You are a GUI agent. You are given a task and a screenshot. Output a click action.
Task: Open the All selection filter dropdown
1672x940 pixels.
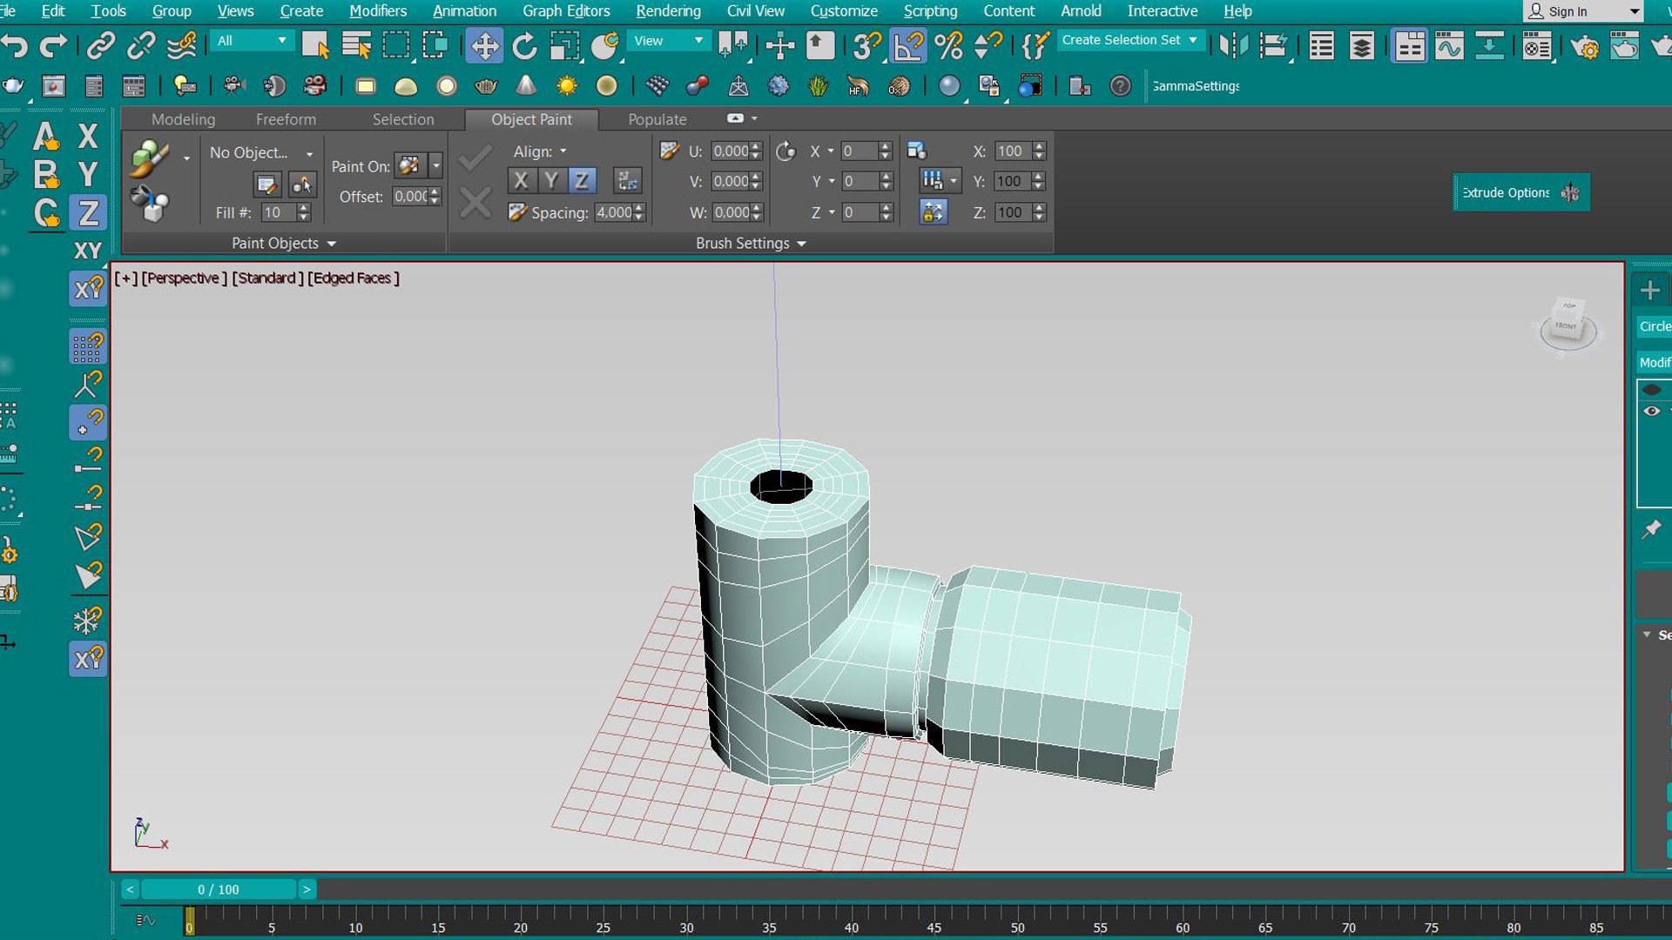pyautogui.click(x=252, y=41)
